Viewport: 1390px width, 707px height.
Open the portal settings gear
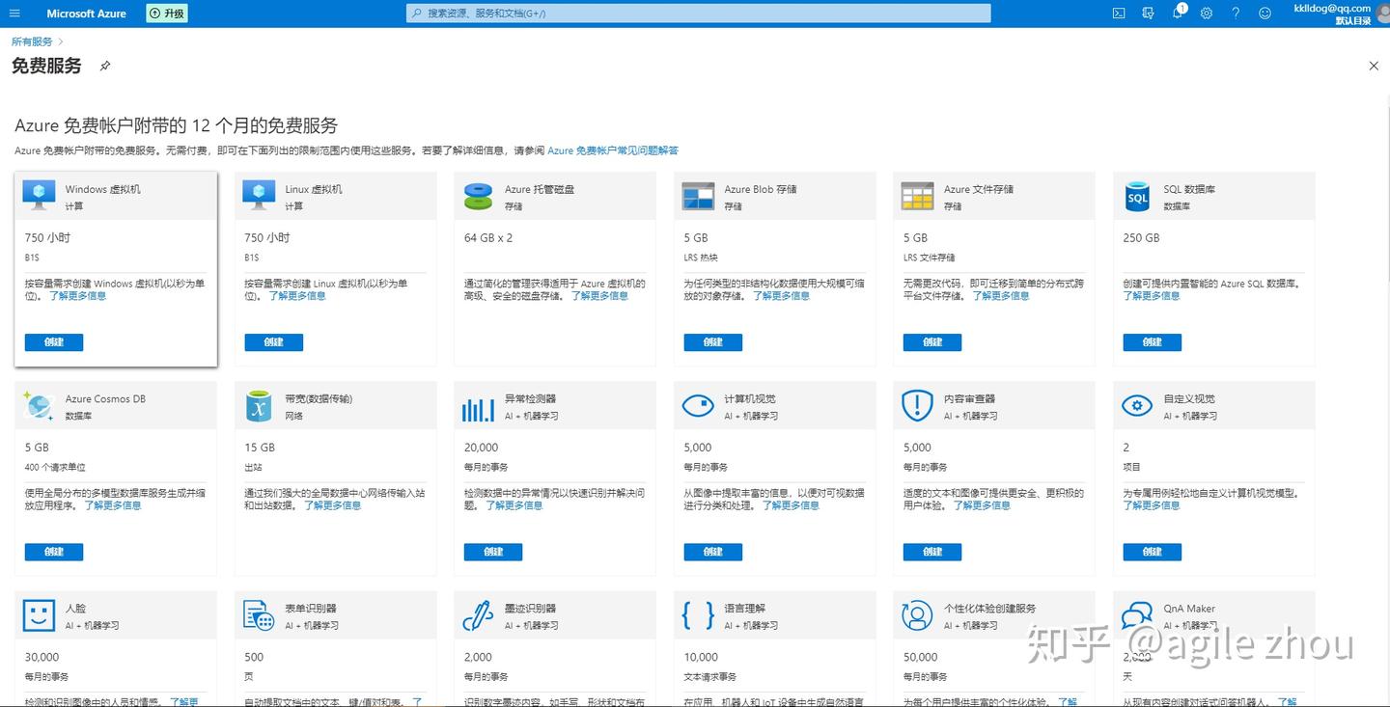tap(1207, 14)
